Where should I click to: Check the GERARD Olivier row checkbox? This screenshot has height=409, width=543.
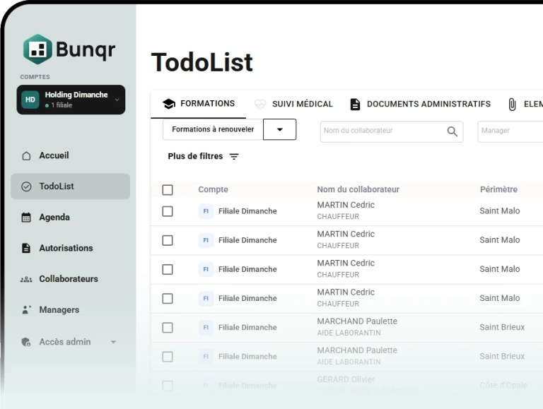[168, 386]
